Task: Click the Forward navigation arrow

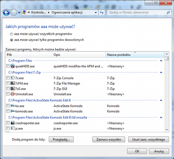Action: (14, 13)
